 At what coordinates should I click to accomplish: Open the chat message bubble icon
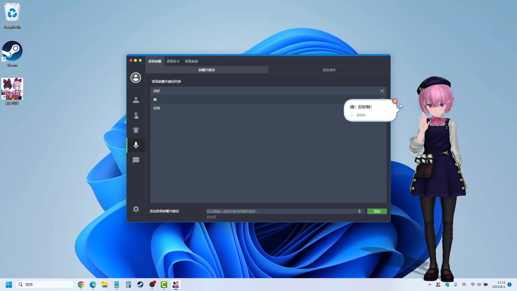click(x=136, y=160)
